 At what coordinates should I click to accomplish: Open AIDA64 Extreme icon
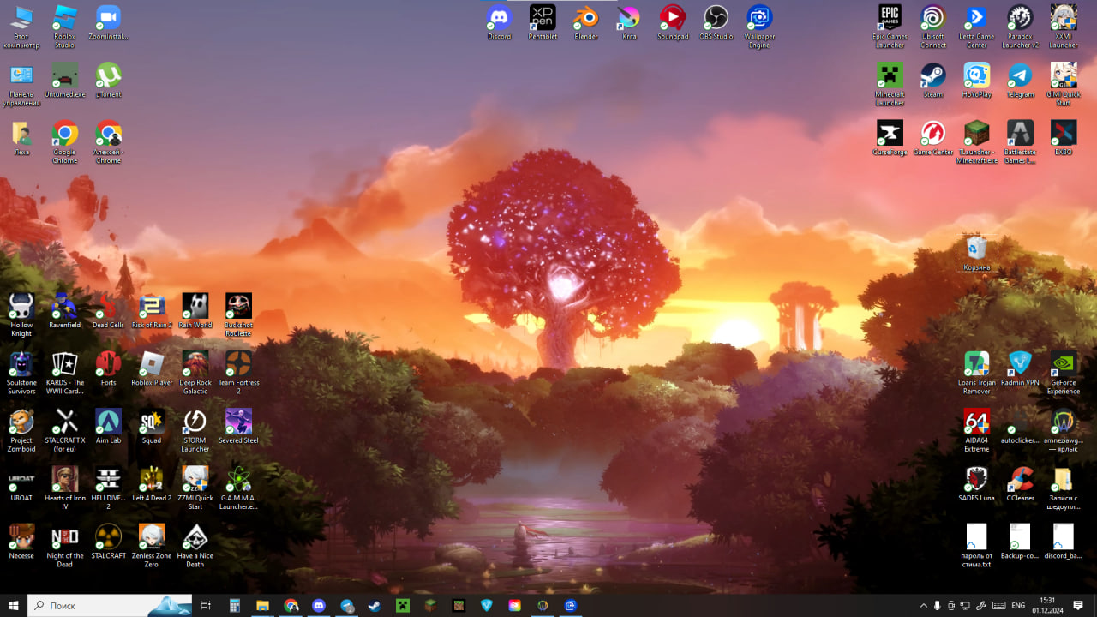[976, 430]
